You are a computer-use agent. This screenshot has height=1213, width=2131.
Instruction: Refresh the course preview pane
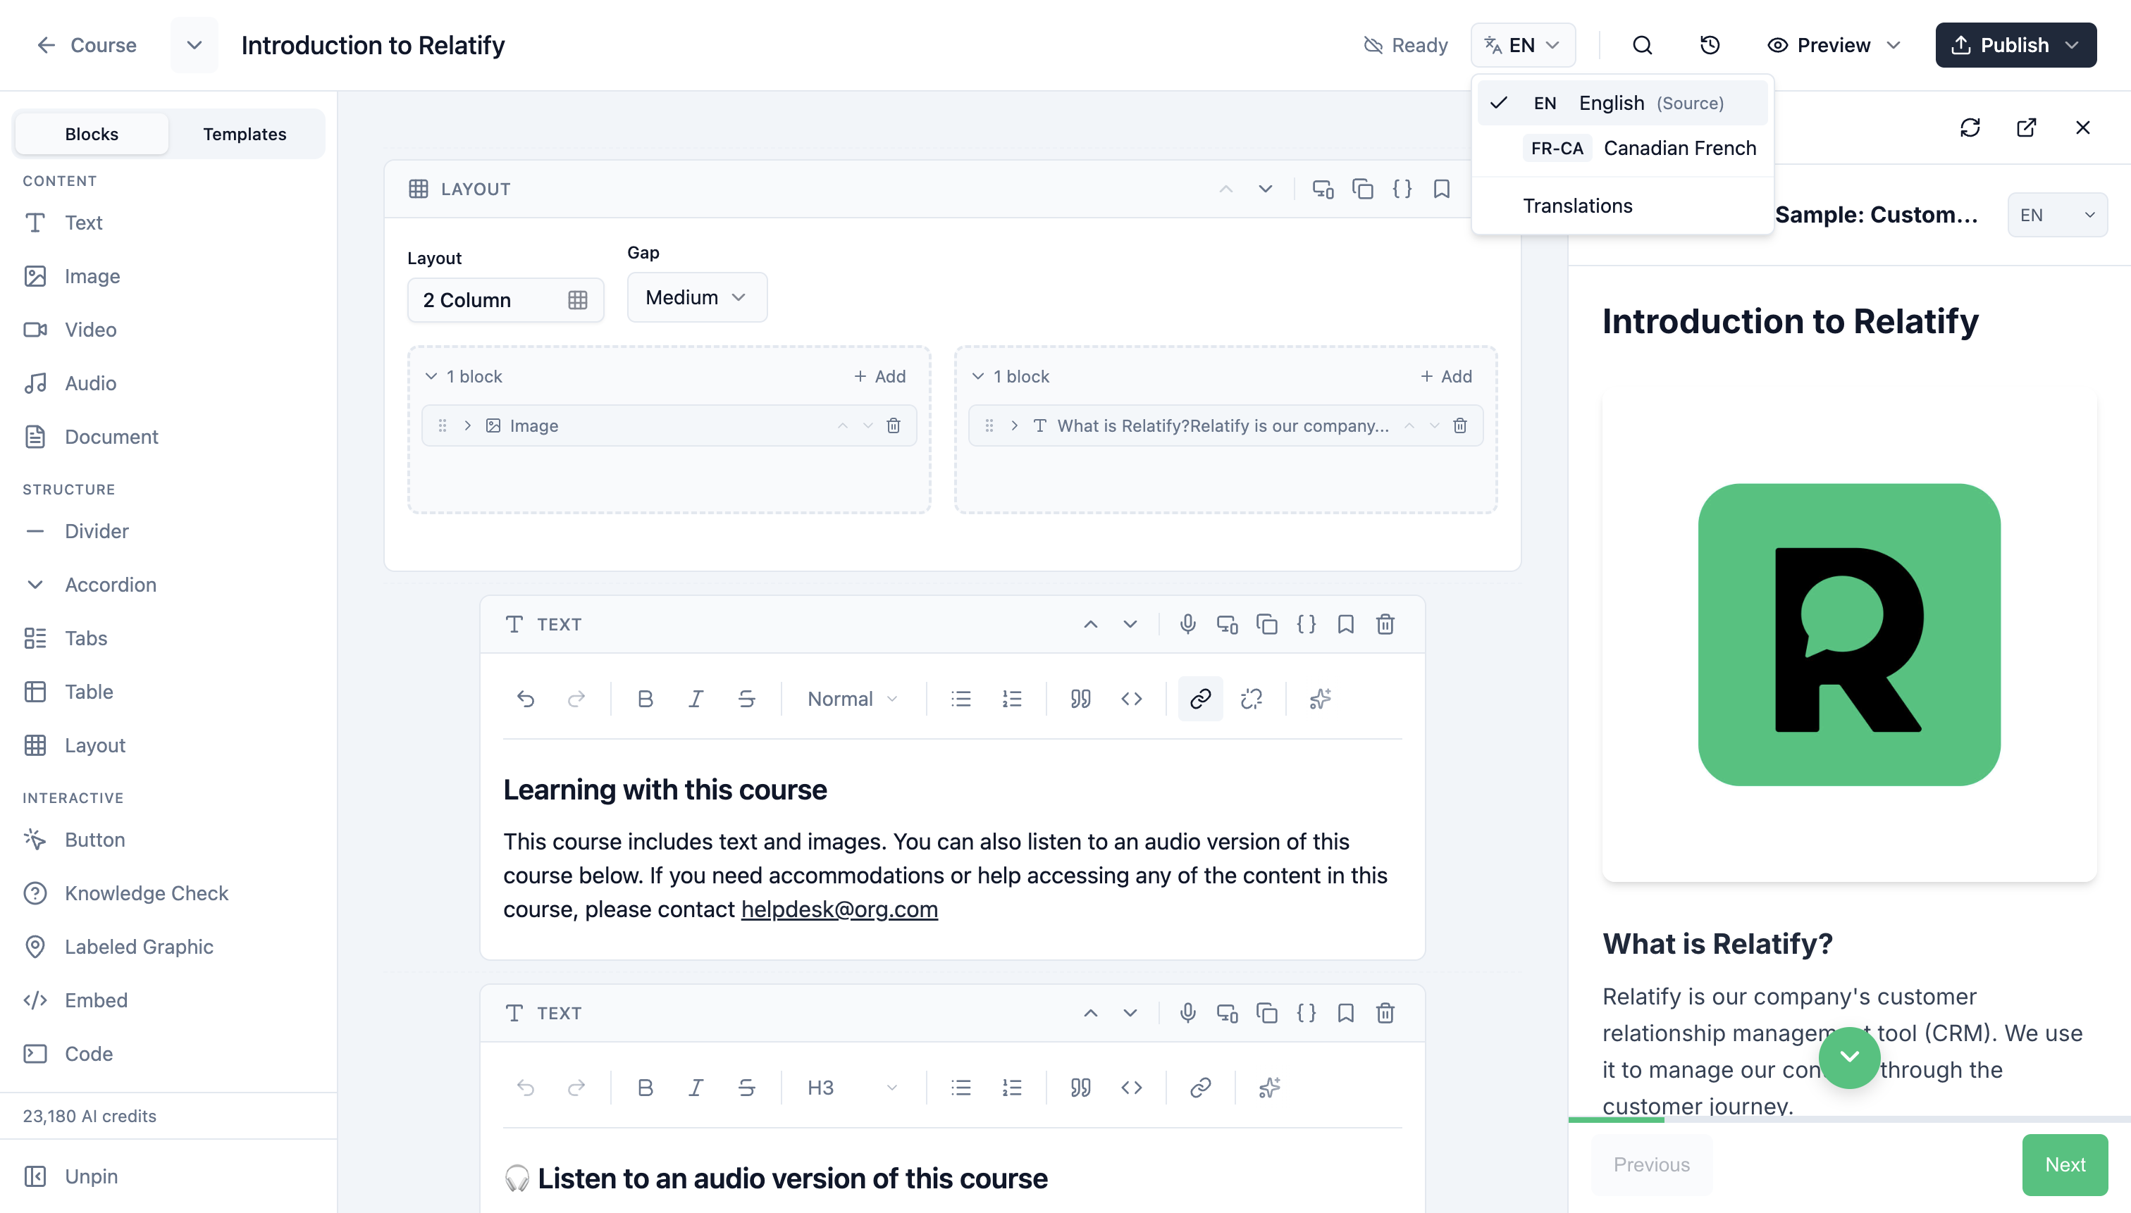(x=1970, y=127)
